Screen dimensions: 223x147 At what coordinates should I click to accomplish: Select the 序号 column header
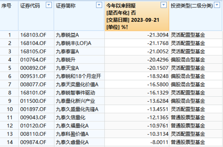click(6, 6)
